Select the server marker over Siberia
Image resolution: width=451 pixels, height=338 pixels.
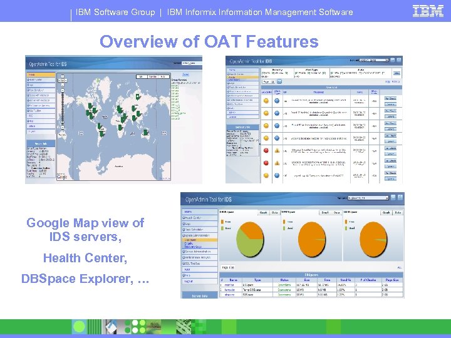point(138,96)
